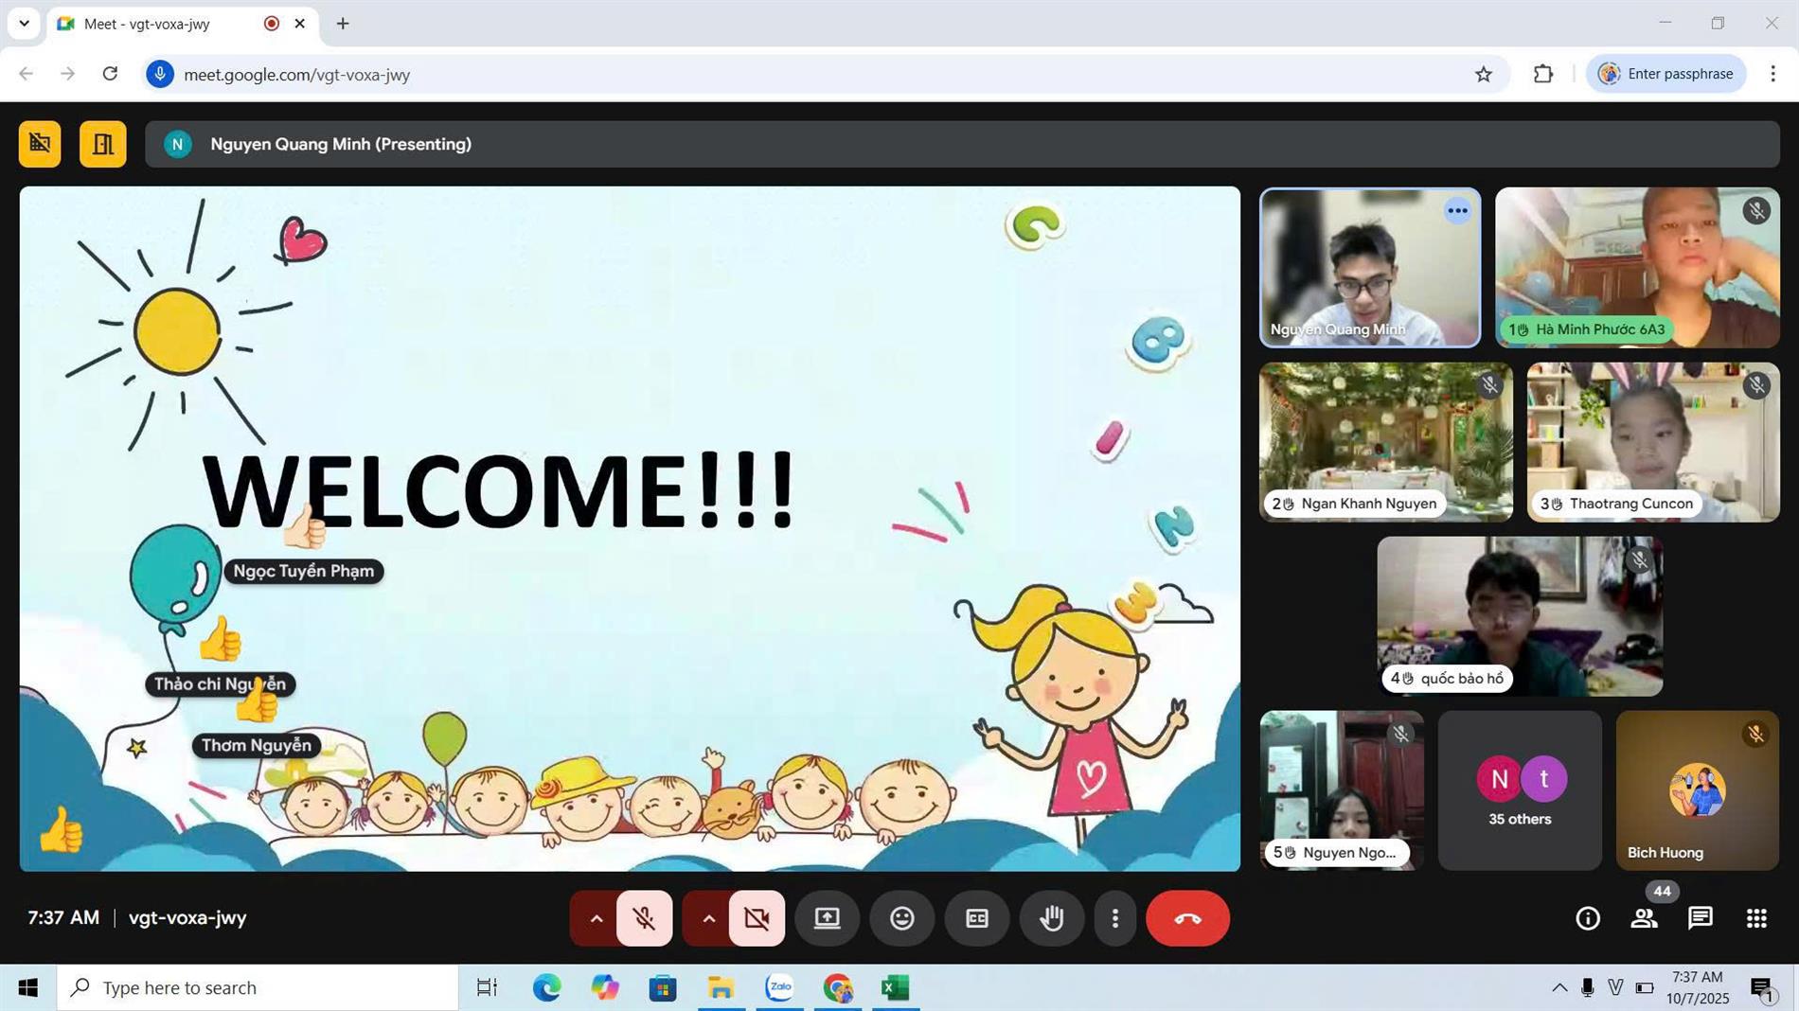
Task: Expand video settings arrow beside camera
Action: point(708,918)
